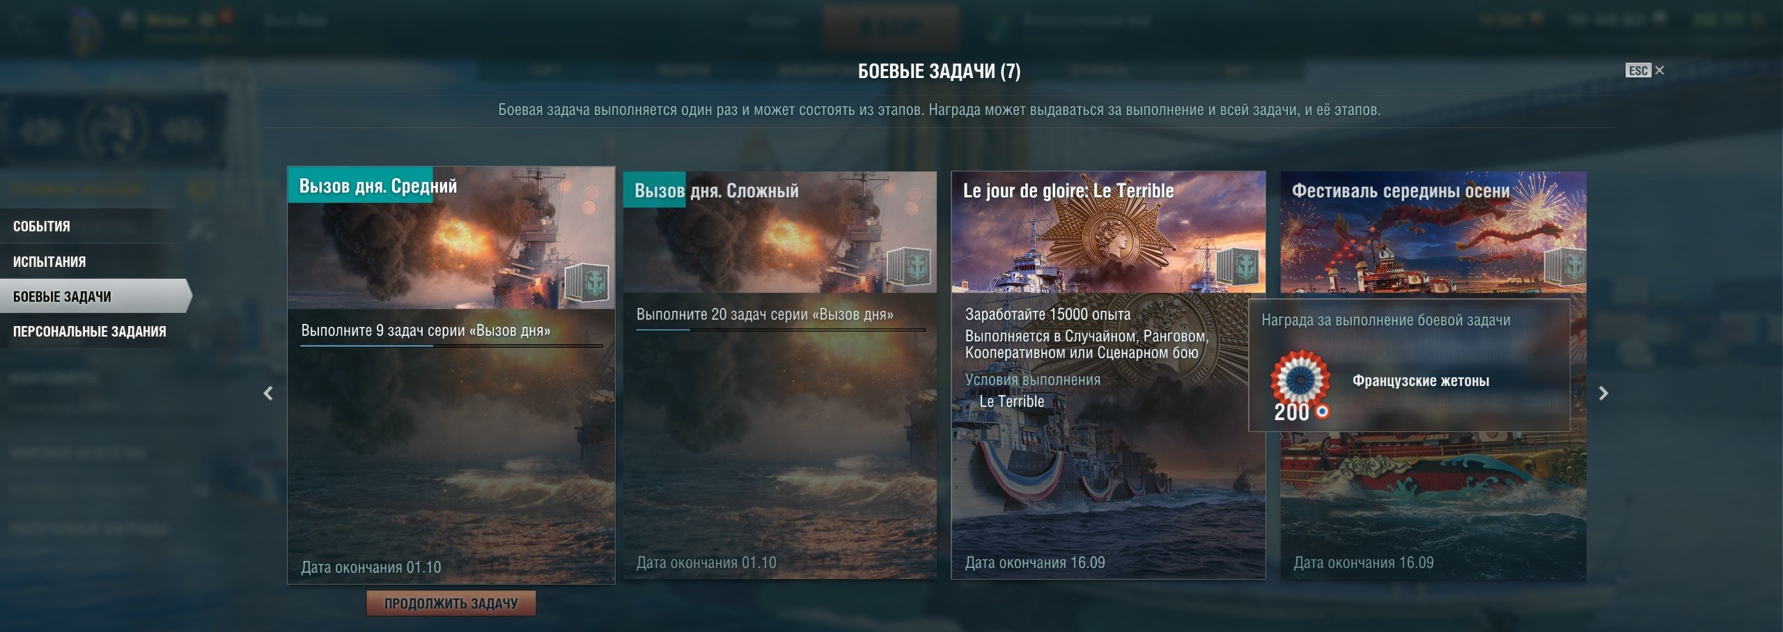Select the Le jour de gloire: Le Terrible card
Viewport: 1783px width, 632px height.
[1108, 375]
